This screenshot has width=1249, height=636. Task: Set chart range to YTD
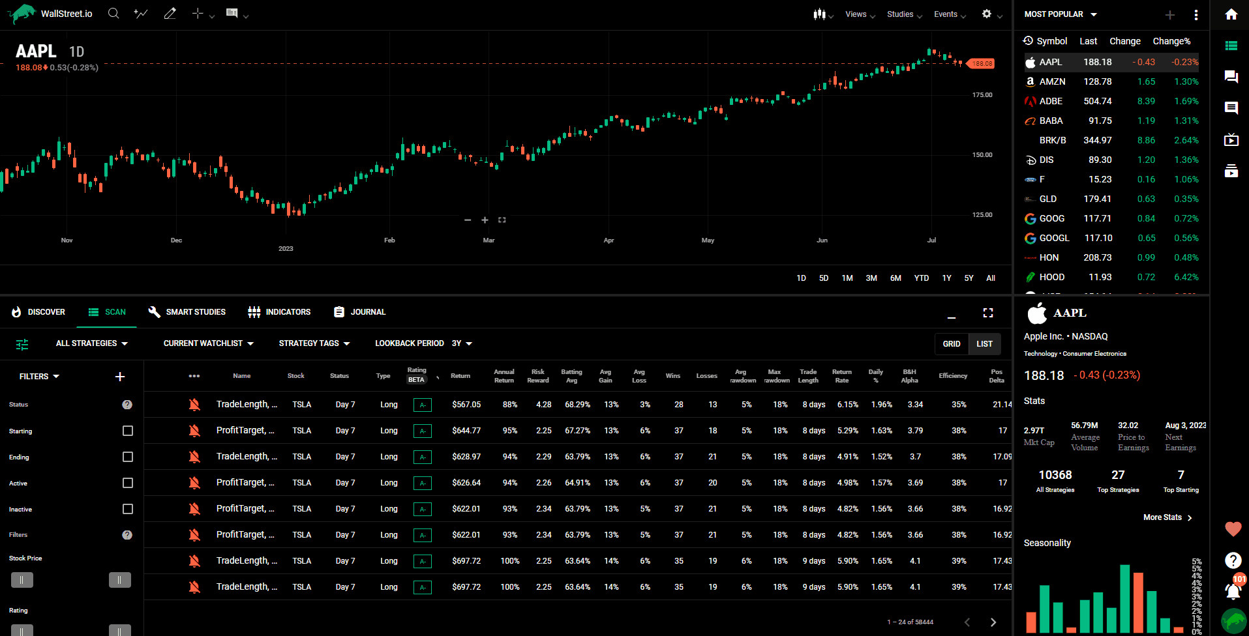[x=922, y=278]
